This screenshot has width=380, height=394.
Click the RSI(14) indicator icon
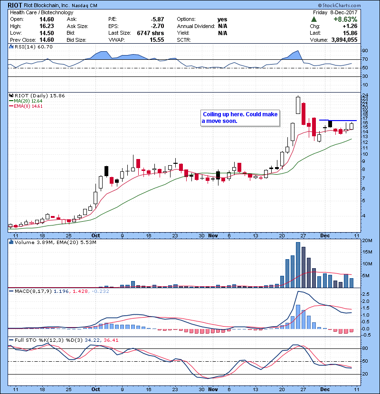(x=11, y=47)
